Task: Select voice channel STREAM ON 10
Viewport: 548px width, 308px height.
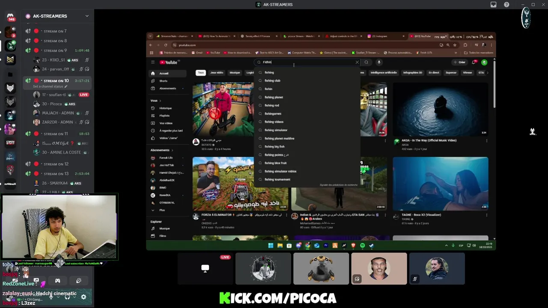Action: [57, 80]
